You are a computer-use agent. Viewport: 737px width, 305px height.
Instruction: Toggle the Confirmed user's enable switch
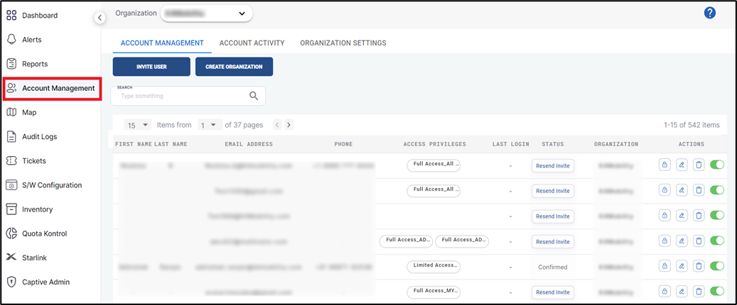(x=717, y=267)
